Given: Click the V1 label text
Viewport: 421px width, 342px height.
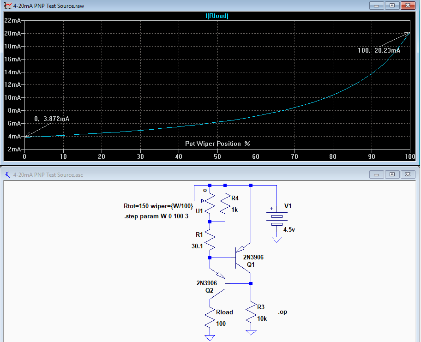Looking at the screenshot, I should tap(288, 206).
